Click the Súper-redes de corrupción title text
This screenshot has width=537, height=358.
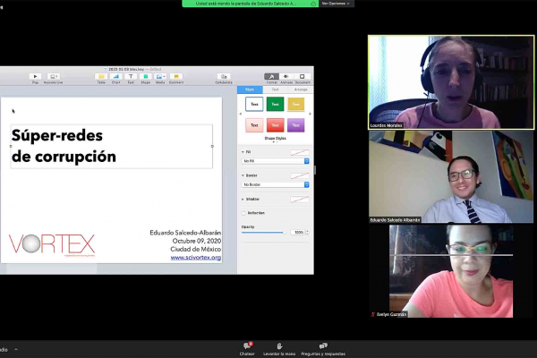tap(64, 146)
